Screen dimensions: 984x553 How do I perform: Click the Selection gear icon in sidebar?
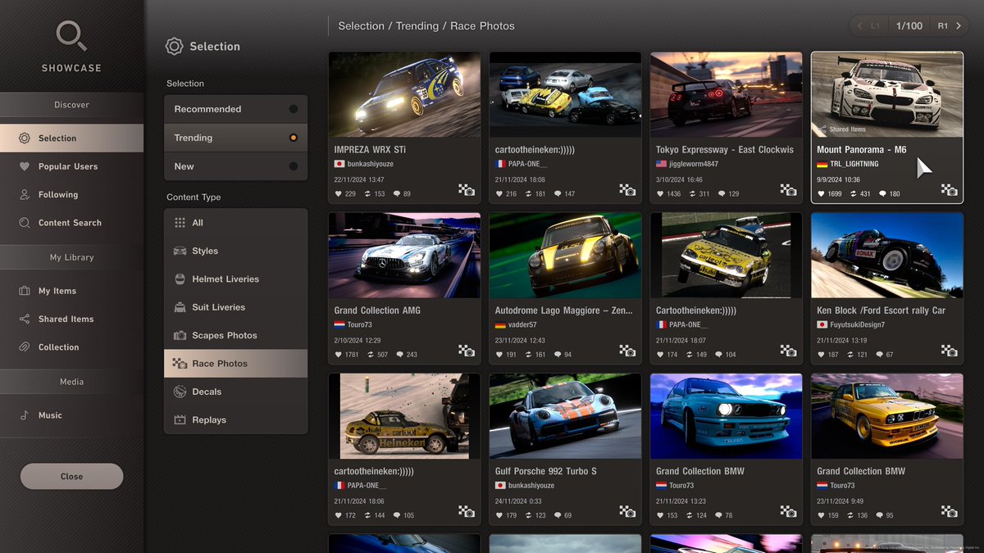(25, 138)
